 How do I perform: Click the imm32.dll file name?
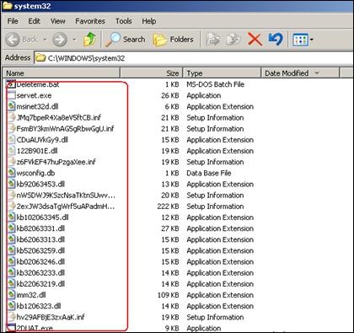pos(31,295)
